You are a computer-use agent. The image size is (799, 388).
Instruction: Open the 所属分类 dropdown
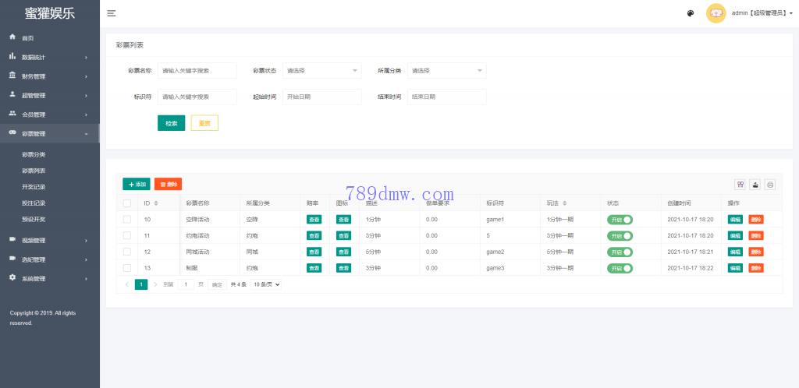(446, 71)
